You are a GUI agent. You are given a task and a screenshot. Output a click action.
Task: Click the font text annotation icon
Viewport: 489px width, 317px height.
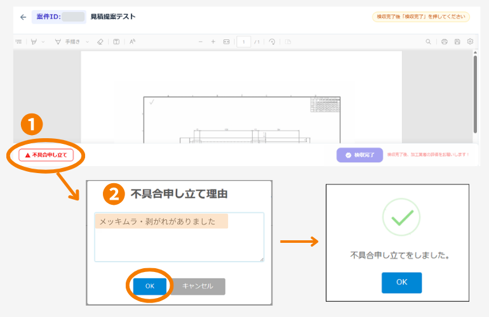[132, 41]
